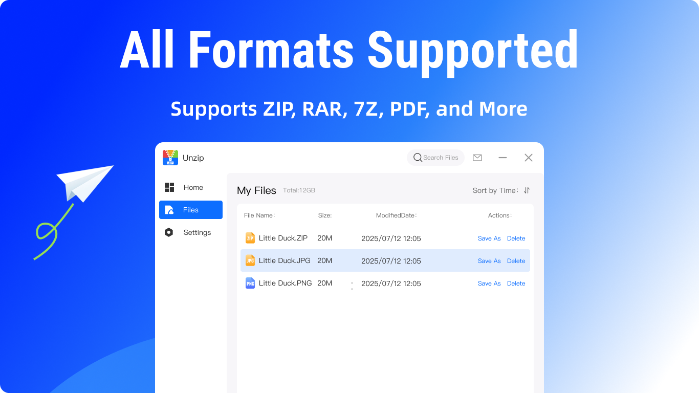Viewport: 699px width, 393px height.
Task: Open the mail envelope icon
Action: coord(477,158)
